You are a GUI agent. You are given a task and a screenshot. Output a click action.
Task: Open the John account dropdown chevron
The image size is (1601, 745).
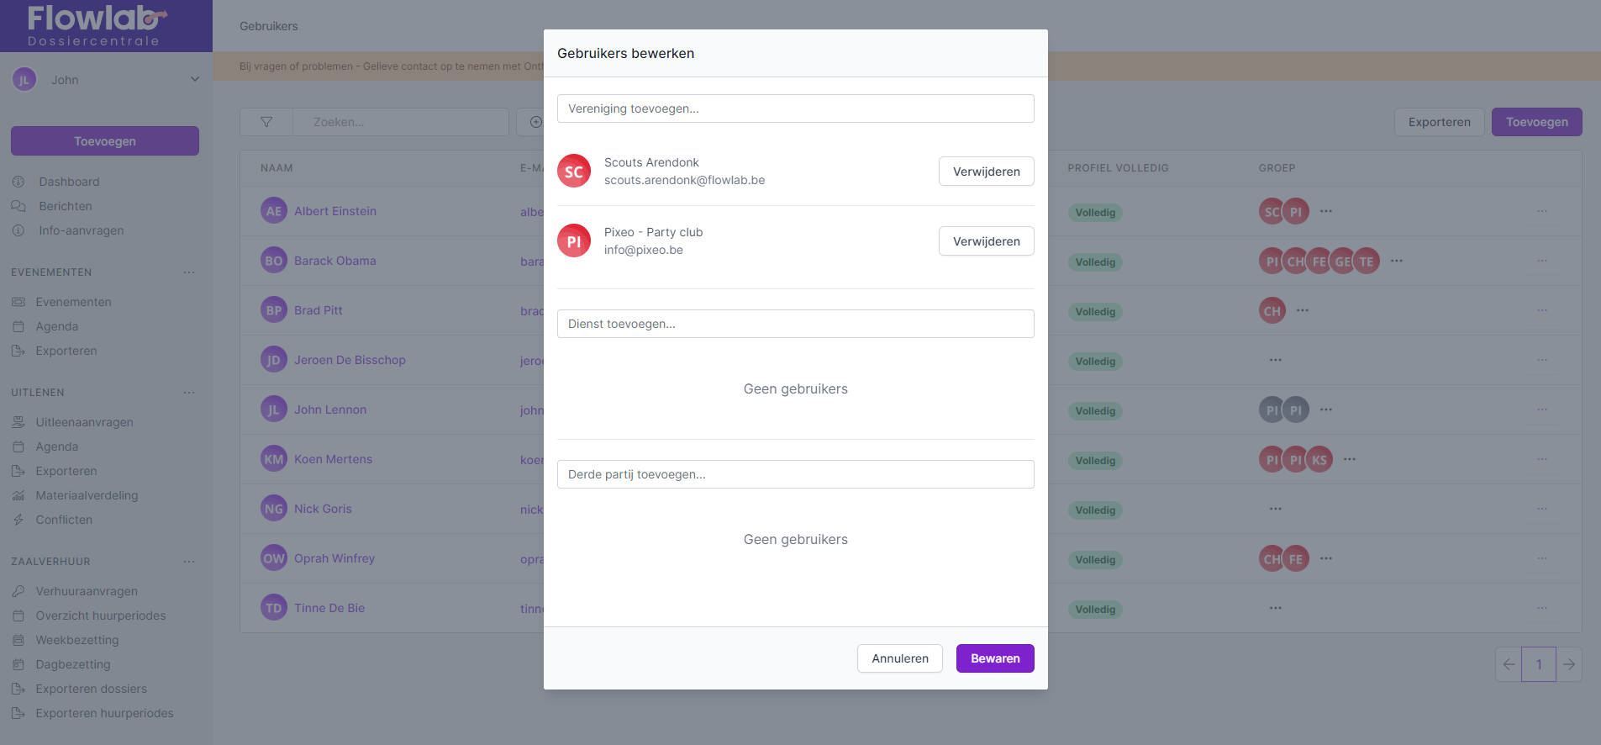pyautogui.click(x=195, y=80)
